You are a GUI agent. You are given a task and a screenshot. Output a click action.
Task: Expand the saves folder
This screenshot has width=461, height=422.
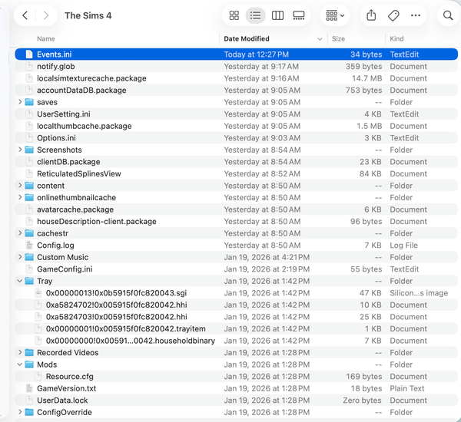(x=20, y=102)
